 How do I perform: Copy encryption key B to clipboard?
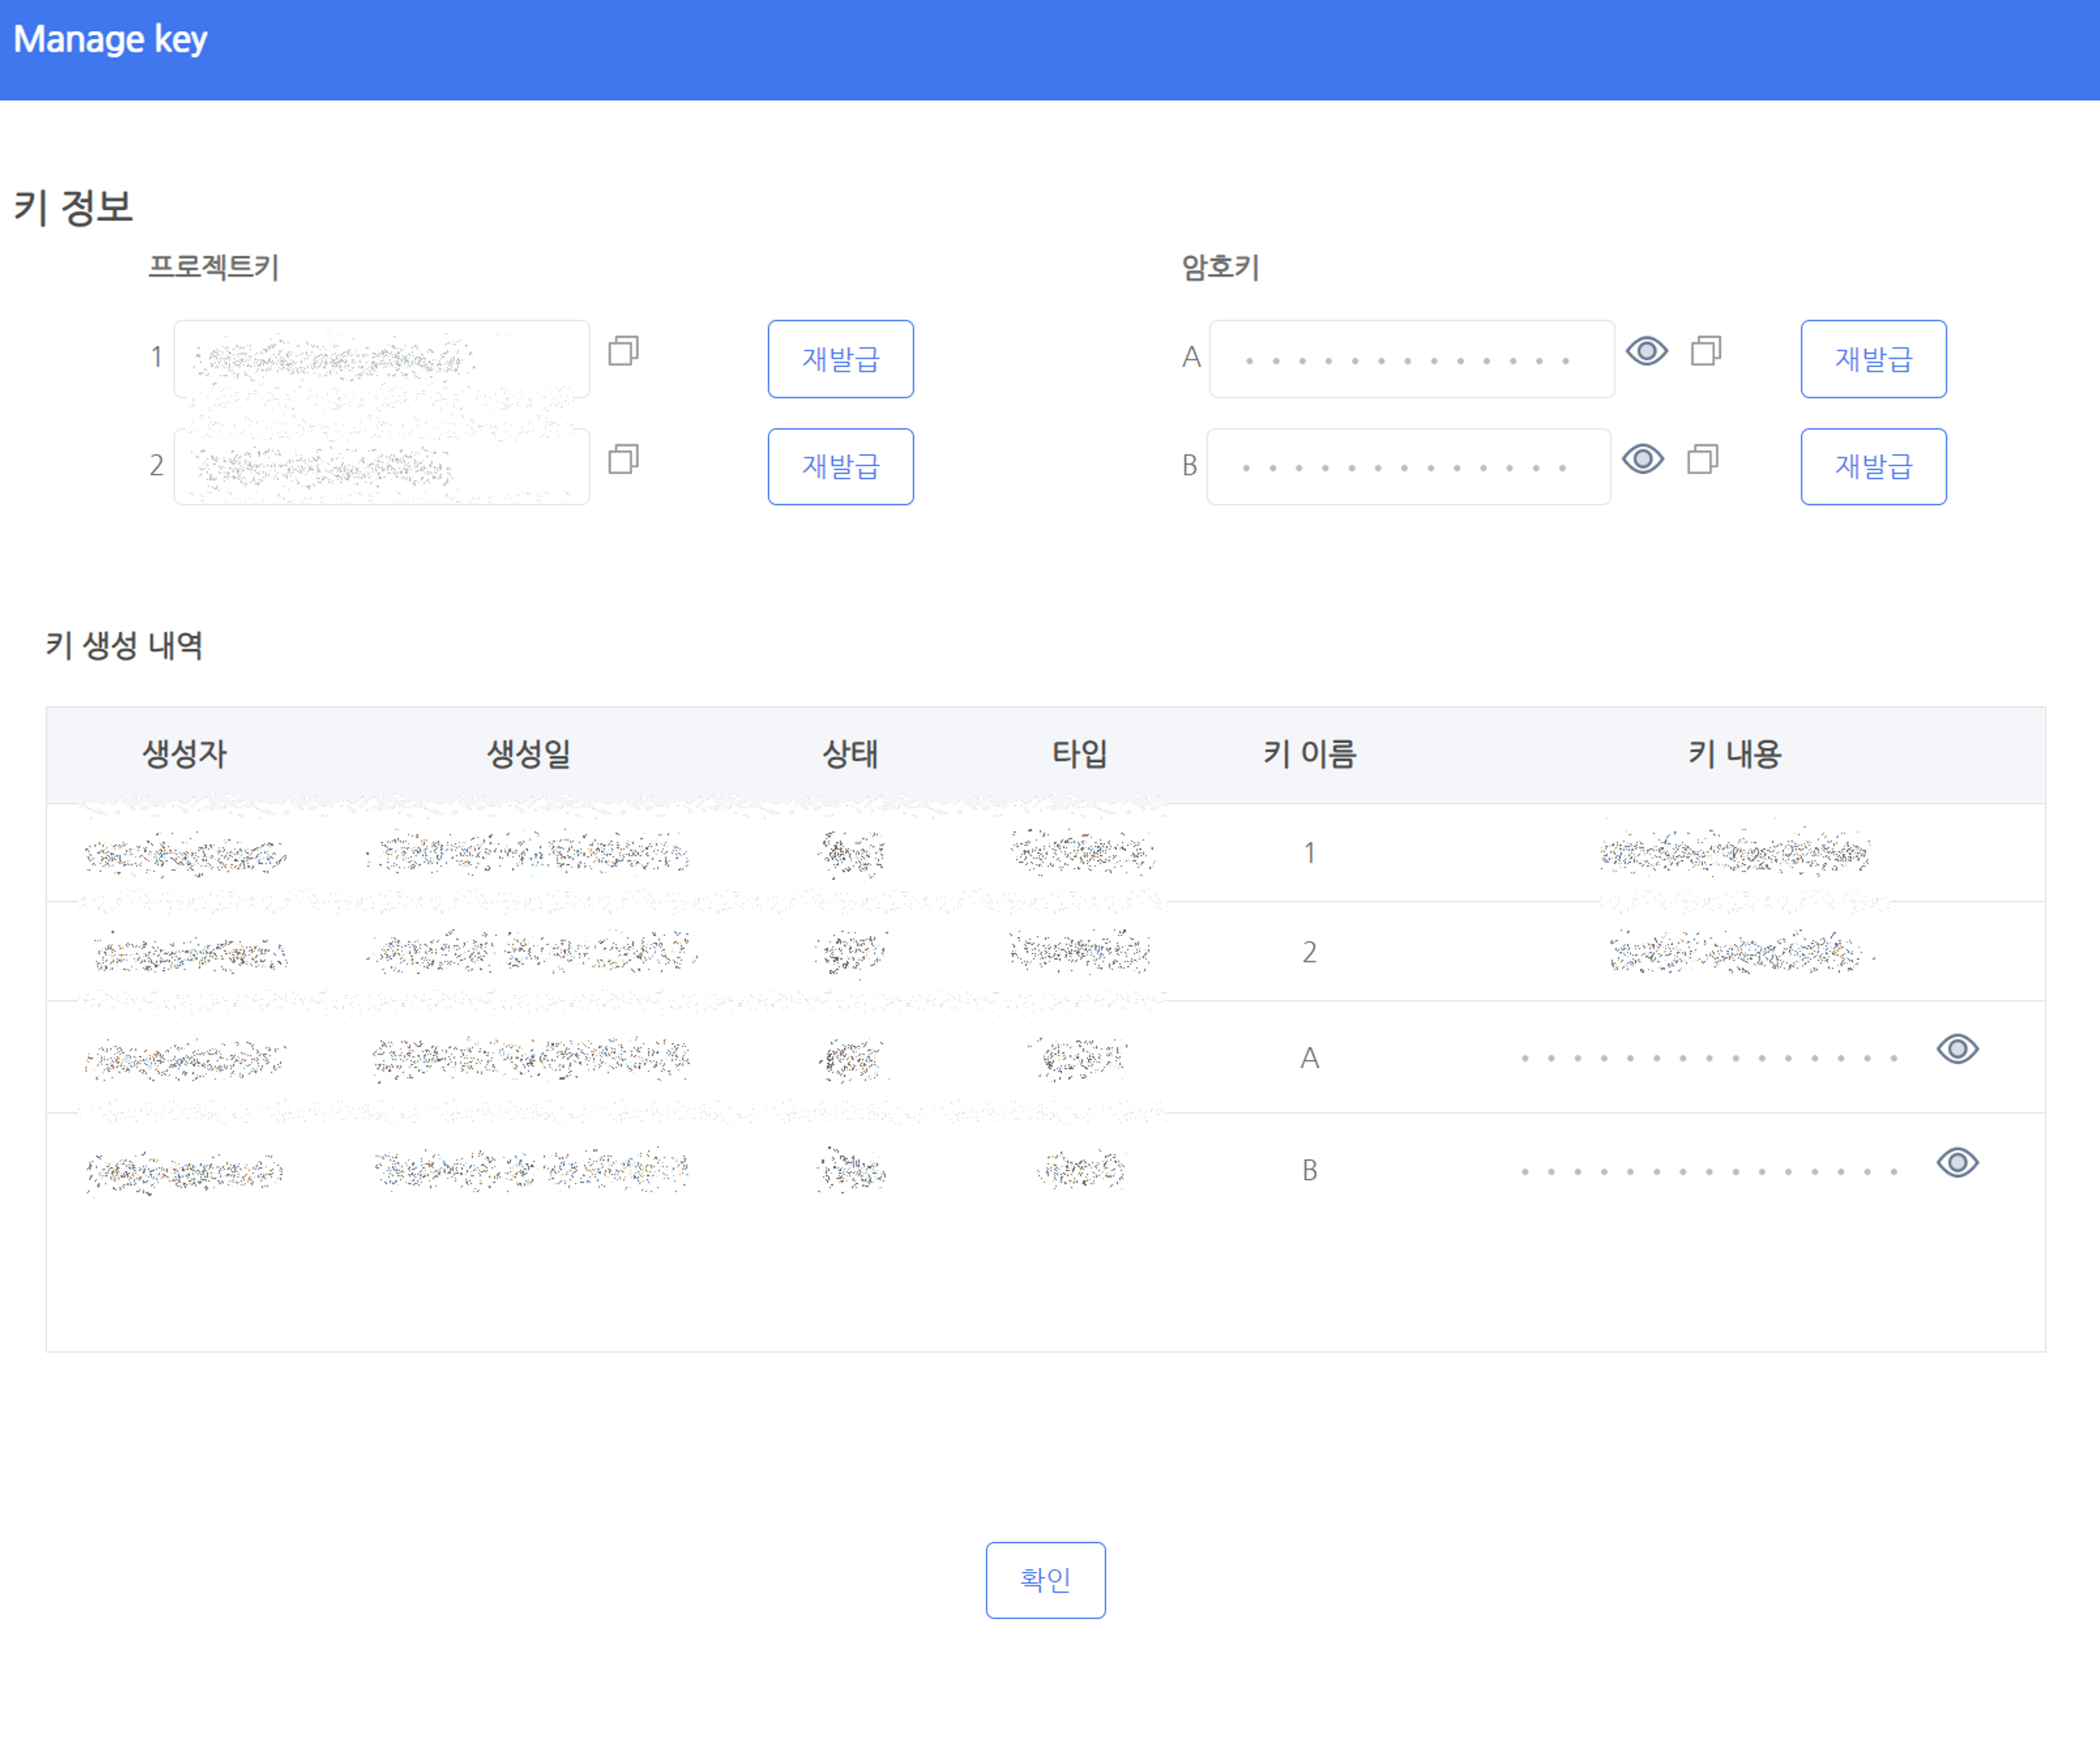(x=1703, y=459)
